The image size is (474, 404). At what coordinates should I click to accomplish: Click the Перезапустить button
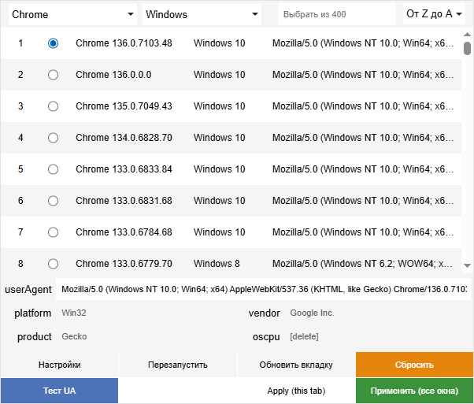tap(178, 365)
